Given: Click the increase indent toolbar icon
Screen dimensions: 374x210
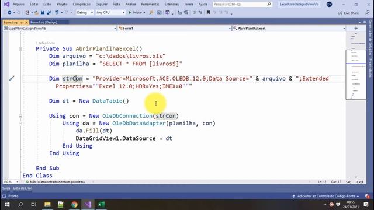Looking at the screenshot, I should 186,12.
